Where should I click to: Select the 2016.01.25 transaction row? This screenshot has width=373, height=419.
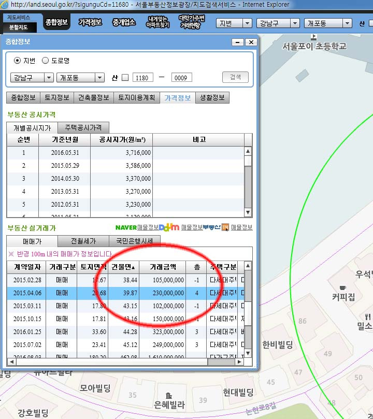point(125,332)
